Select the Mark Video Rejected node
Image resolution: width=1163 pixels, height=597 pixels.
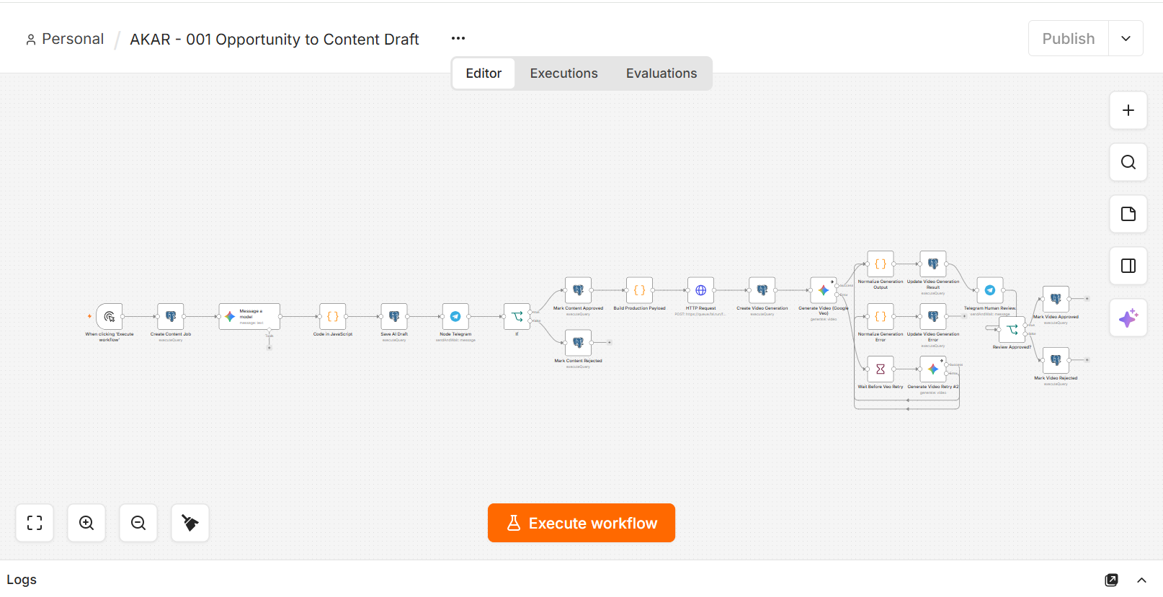pos(1056,360)
